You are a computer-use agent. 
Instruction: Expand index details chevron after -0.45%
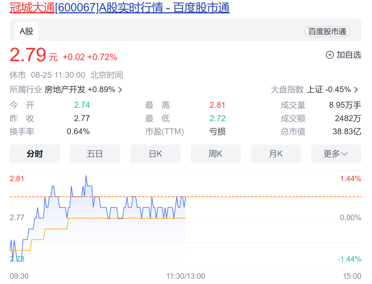click(356, 90)
